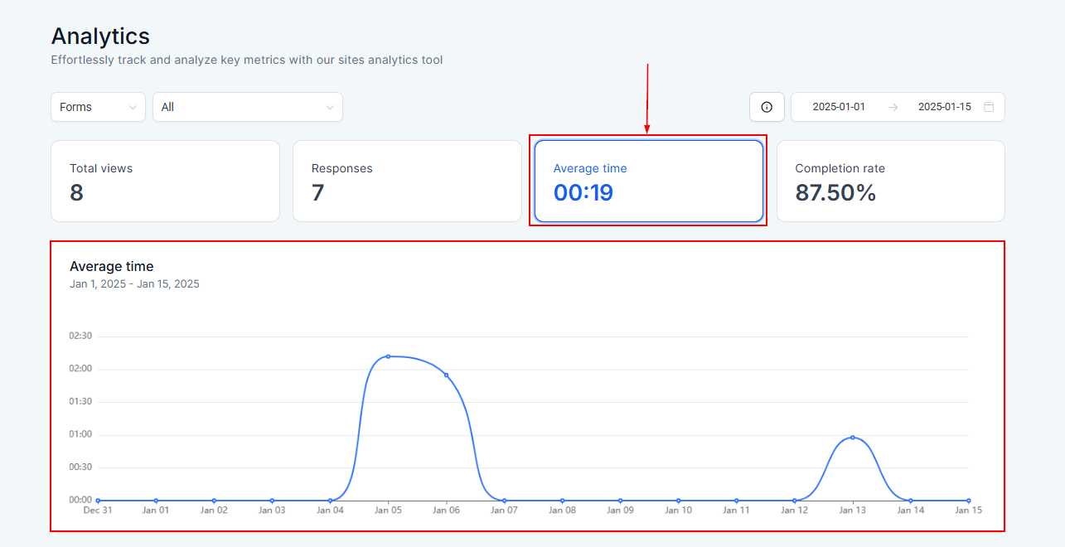The width and height of the screenshot is (1065, 547).
Task: Select the Average time card
Action: pos(649,181)
